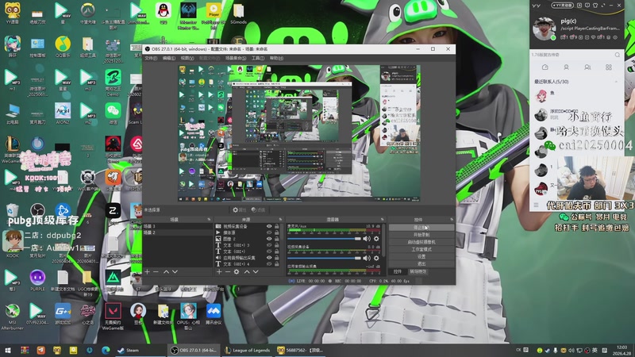Collapse the 最近联系人(5/30) group in YY

pos(616,82)
